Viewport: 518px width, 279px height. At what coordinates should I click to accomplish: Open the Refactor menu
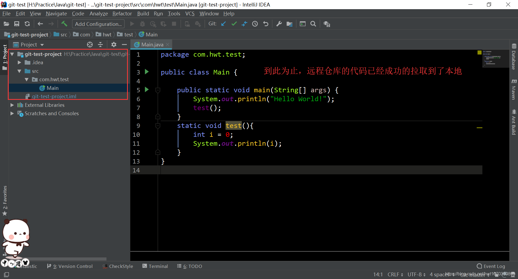(x=122, y=13)
